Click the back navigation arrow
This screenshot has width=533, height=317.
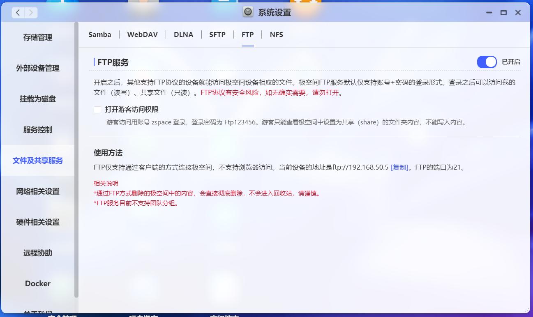point(17,12)
